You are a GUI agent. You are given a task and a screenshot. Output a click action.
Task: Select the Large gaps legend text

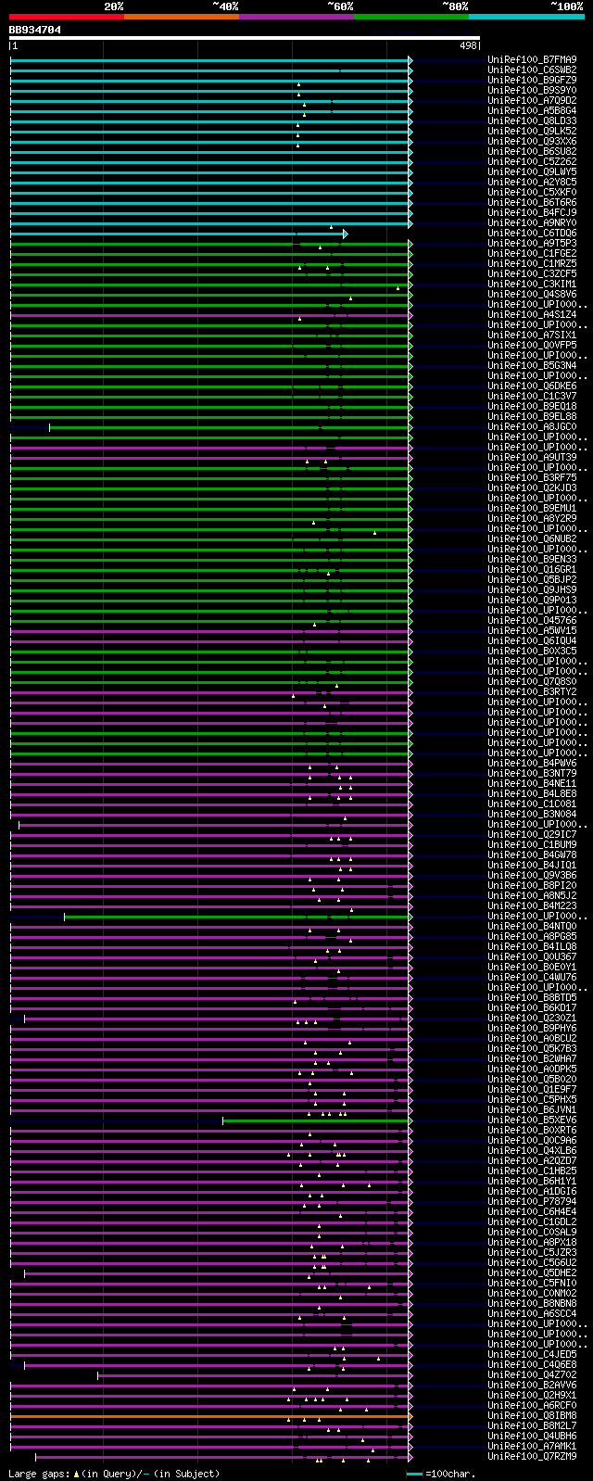pos(114,1474)
